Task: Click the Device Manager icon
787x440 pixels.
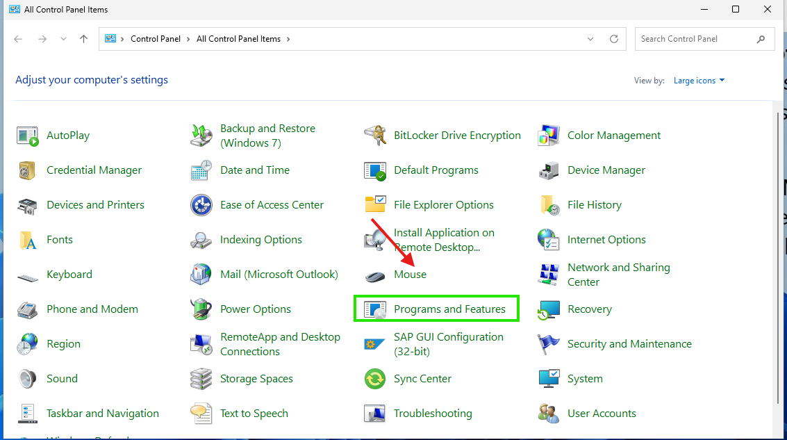Action: (x=549, y=171)
